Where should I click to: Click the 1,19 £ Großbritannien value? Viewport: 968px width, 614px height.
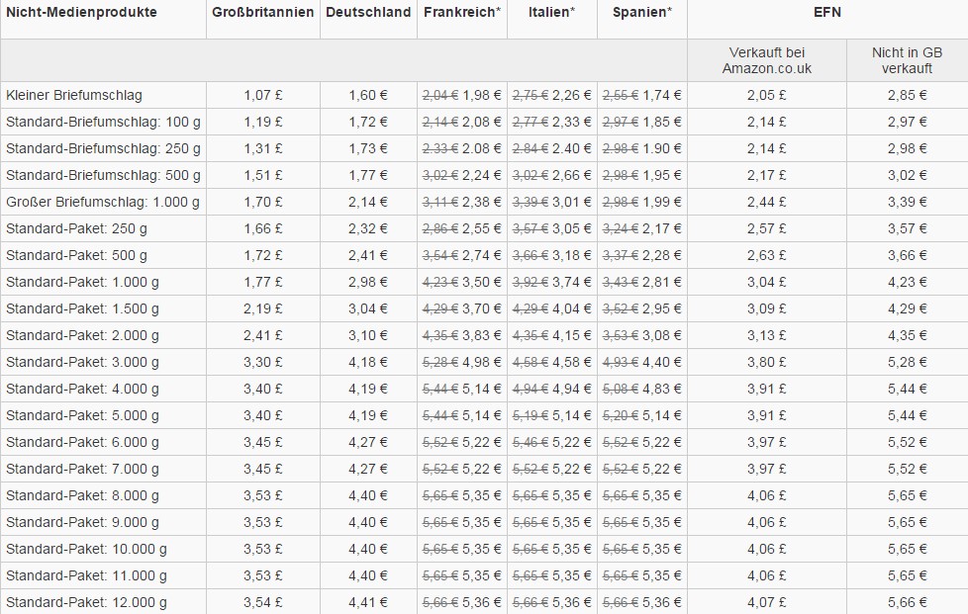[263, 122]
